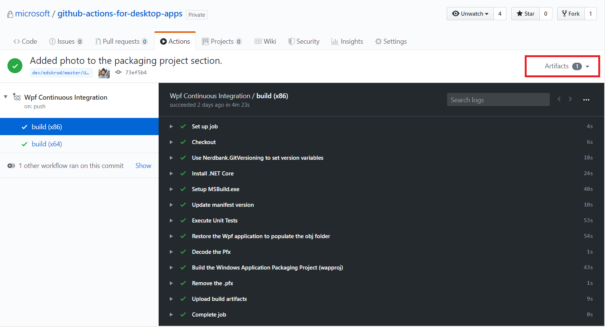Click the Unwatch dropdown button
605x327 pixels.
[470, 14]
